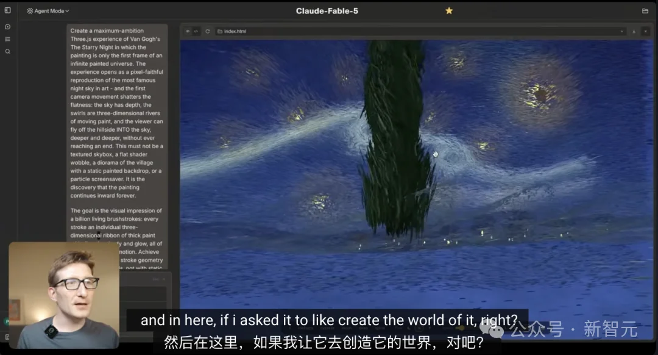658x355 pixels.
Task: Click the search magnifier icon in sidebar
Action: 7,51
